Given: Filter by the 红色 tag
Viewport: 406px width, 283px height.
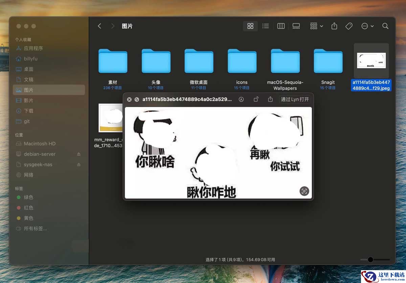Looking at the screenshot, I should (49, 208).
